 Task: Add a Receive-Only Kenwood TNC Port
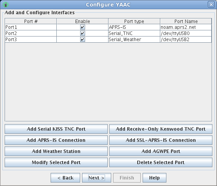tap(161, 129)
